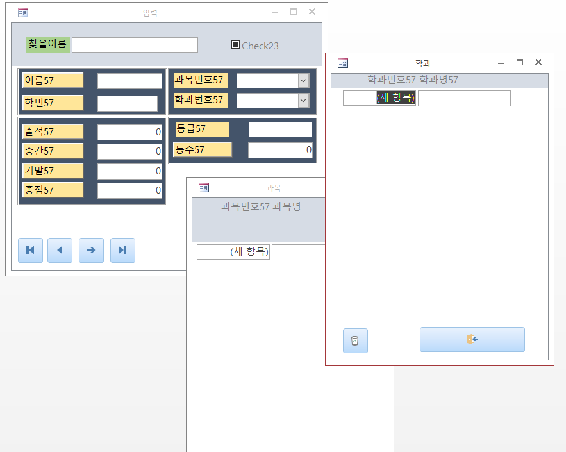Screen dimensions: 566x452
Task: Click the exit door button in 학과 window
Action: [472, 339]
